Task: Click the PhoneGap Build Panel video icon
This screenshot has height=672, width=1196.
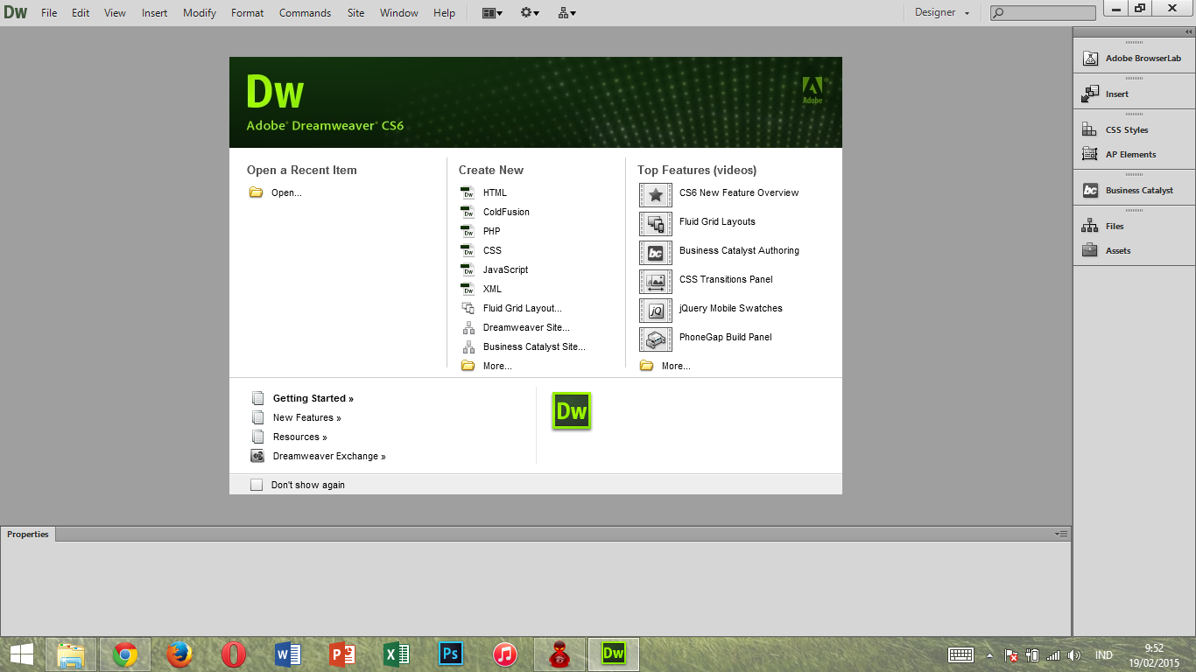Action: click(x=656, y=339)
